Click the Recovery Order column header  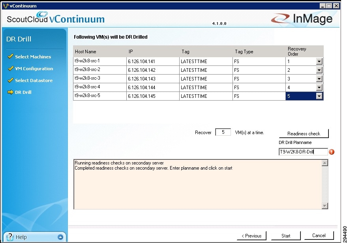pos(305,51)
